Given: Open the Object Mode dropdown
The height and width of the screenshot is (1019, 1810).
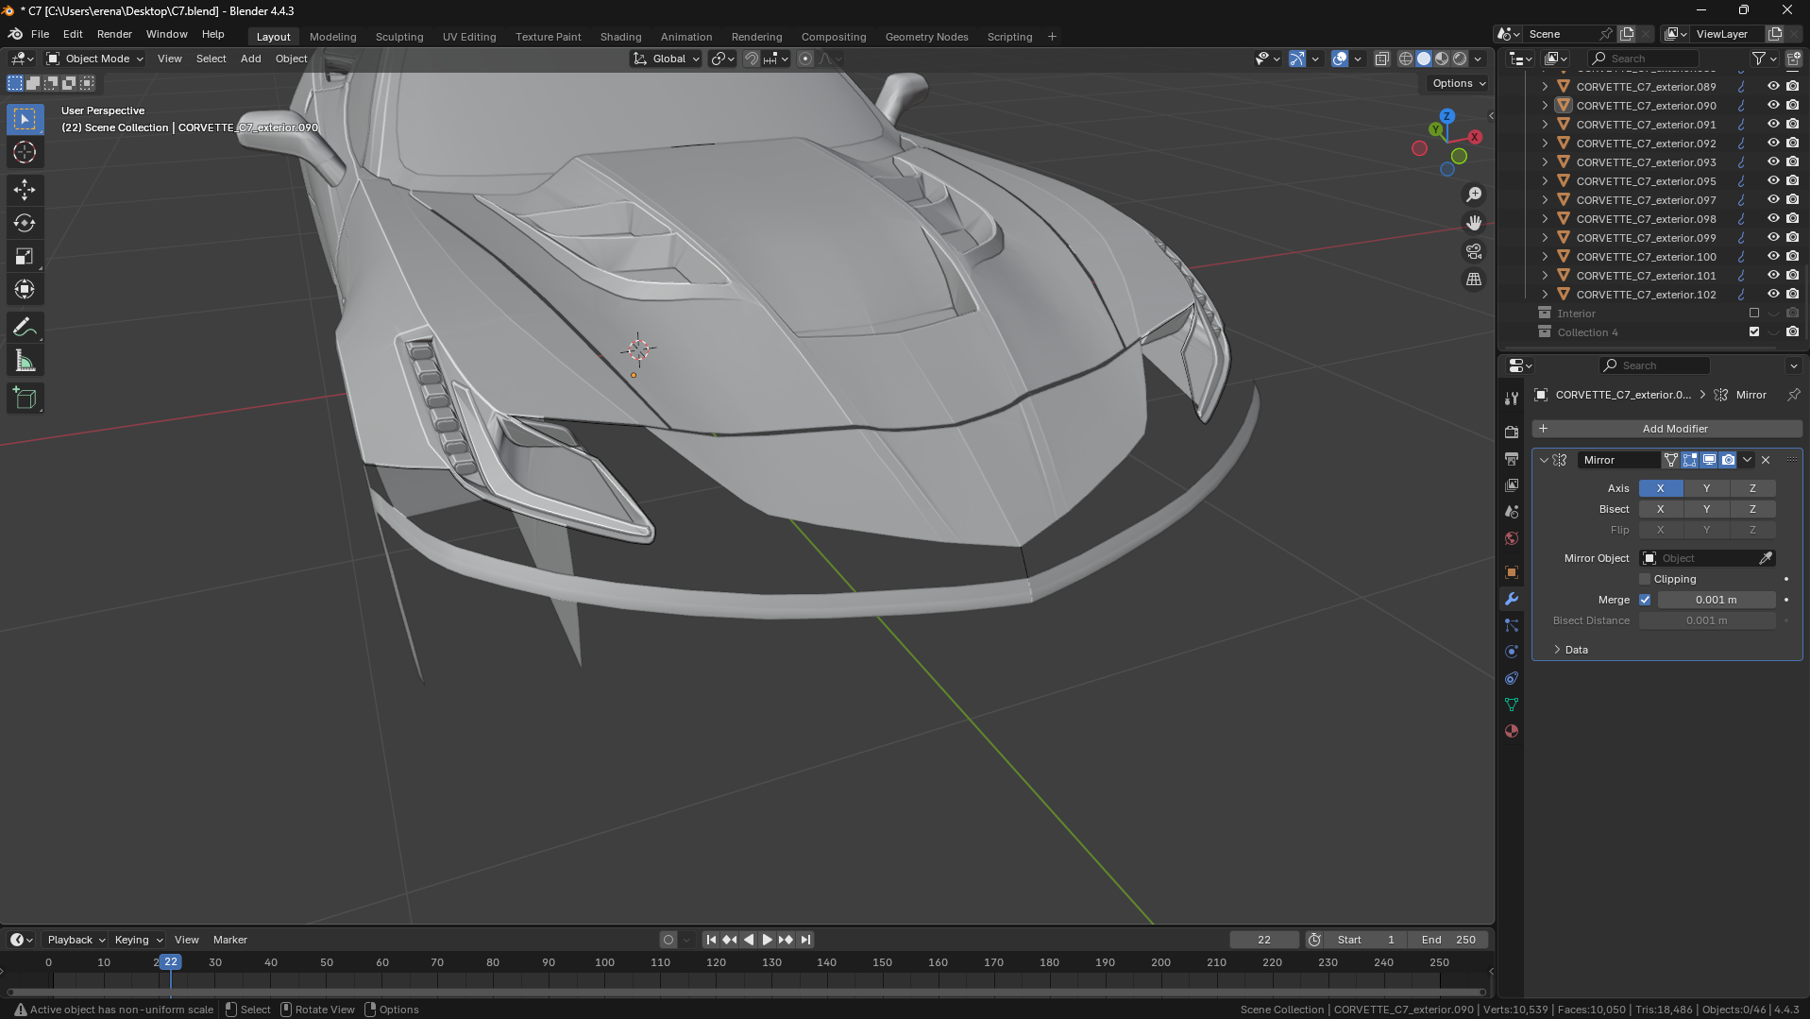Looking at the screenshot, I should pyautogui.click(x=95, y=59).
